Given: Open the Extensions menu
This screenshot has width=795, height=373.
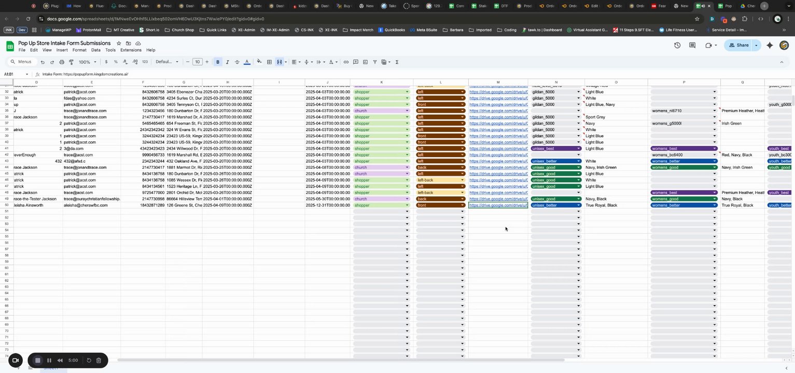Looking at the screenshot, I should (x=131, y=50).
